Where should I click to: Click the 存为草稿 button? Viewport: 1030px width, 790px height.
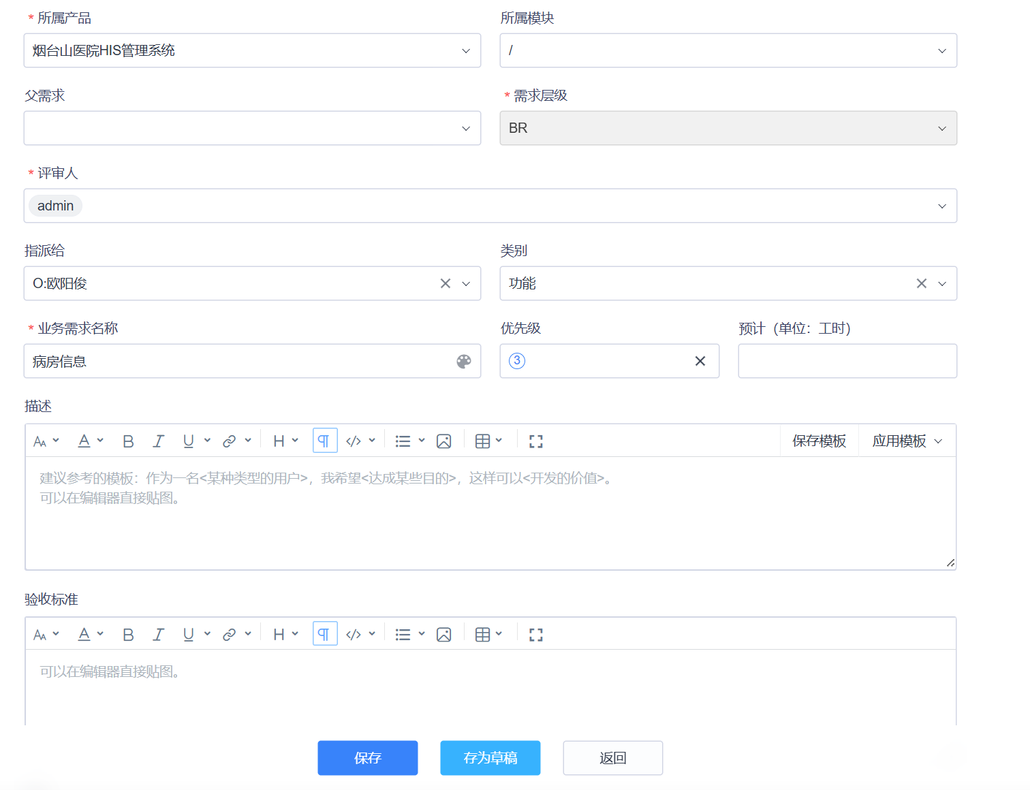click(x=490, y=757)
